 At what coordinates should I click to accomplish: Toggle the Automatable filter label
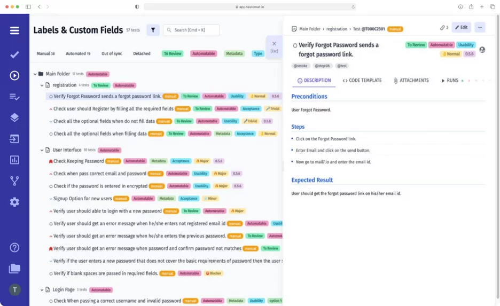203,53
